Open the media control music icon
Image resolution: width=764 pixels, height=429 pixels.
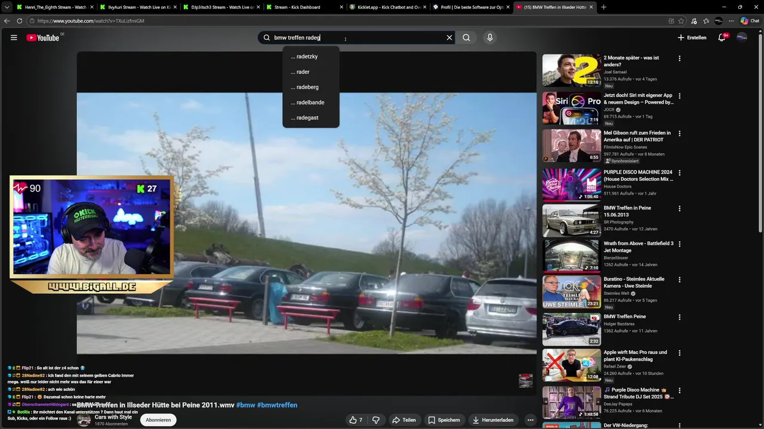coord(694,21)
